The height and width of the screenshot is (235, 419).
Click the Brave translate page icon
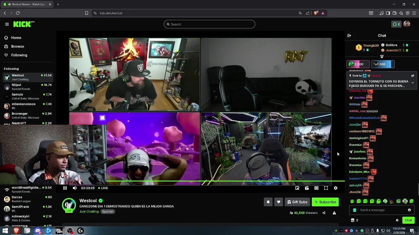(300, 13)
